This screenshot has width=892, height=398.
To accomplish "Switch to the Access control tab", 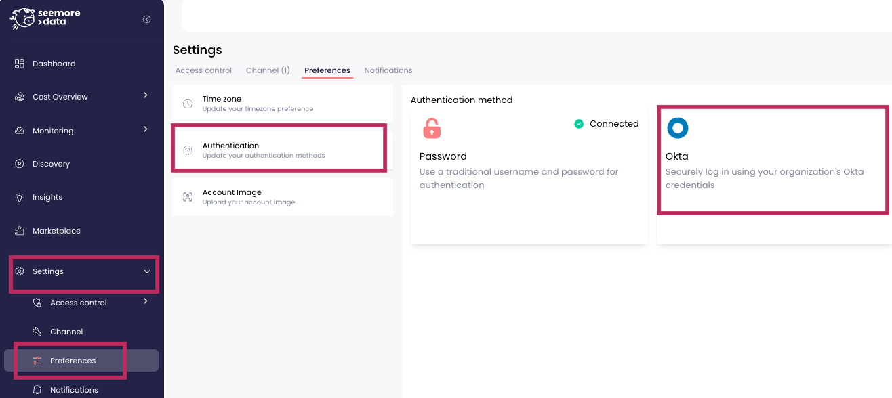I will point(203,70).
